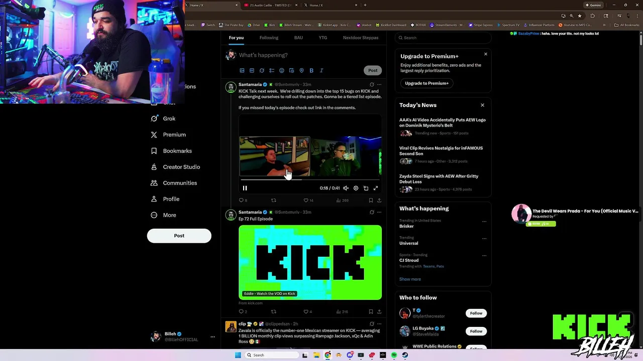Bookmark the Ep 72 Full Episode post

point(371,312)
